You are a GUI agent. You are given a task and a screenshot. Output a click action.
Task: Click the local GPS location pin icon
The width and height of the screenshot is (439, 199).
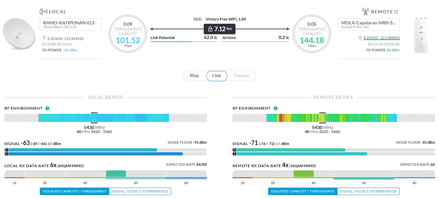[x=44, y=38]
